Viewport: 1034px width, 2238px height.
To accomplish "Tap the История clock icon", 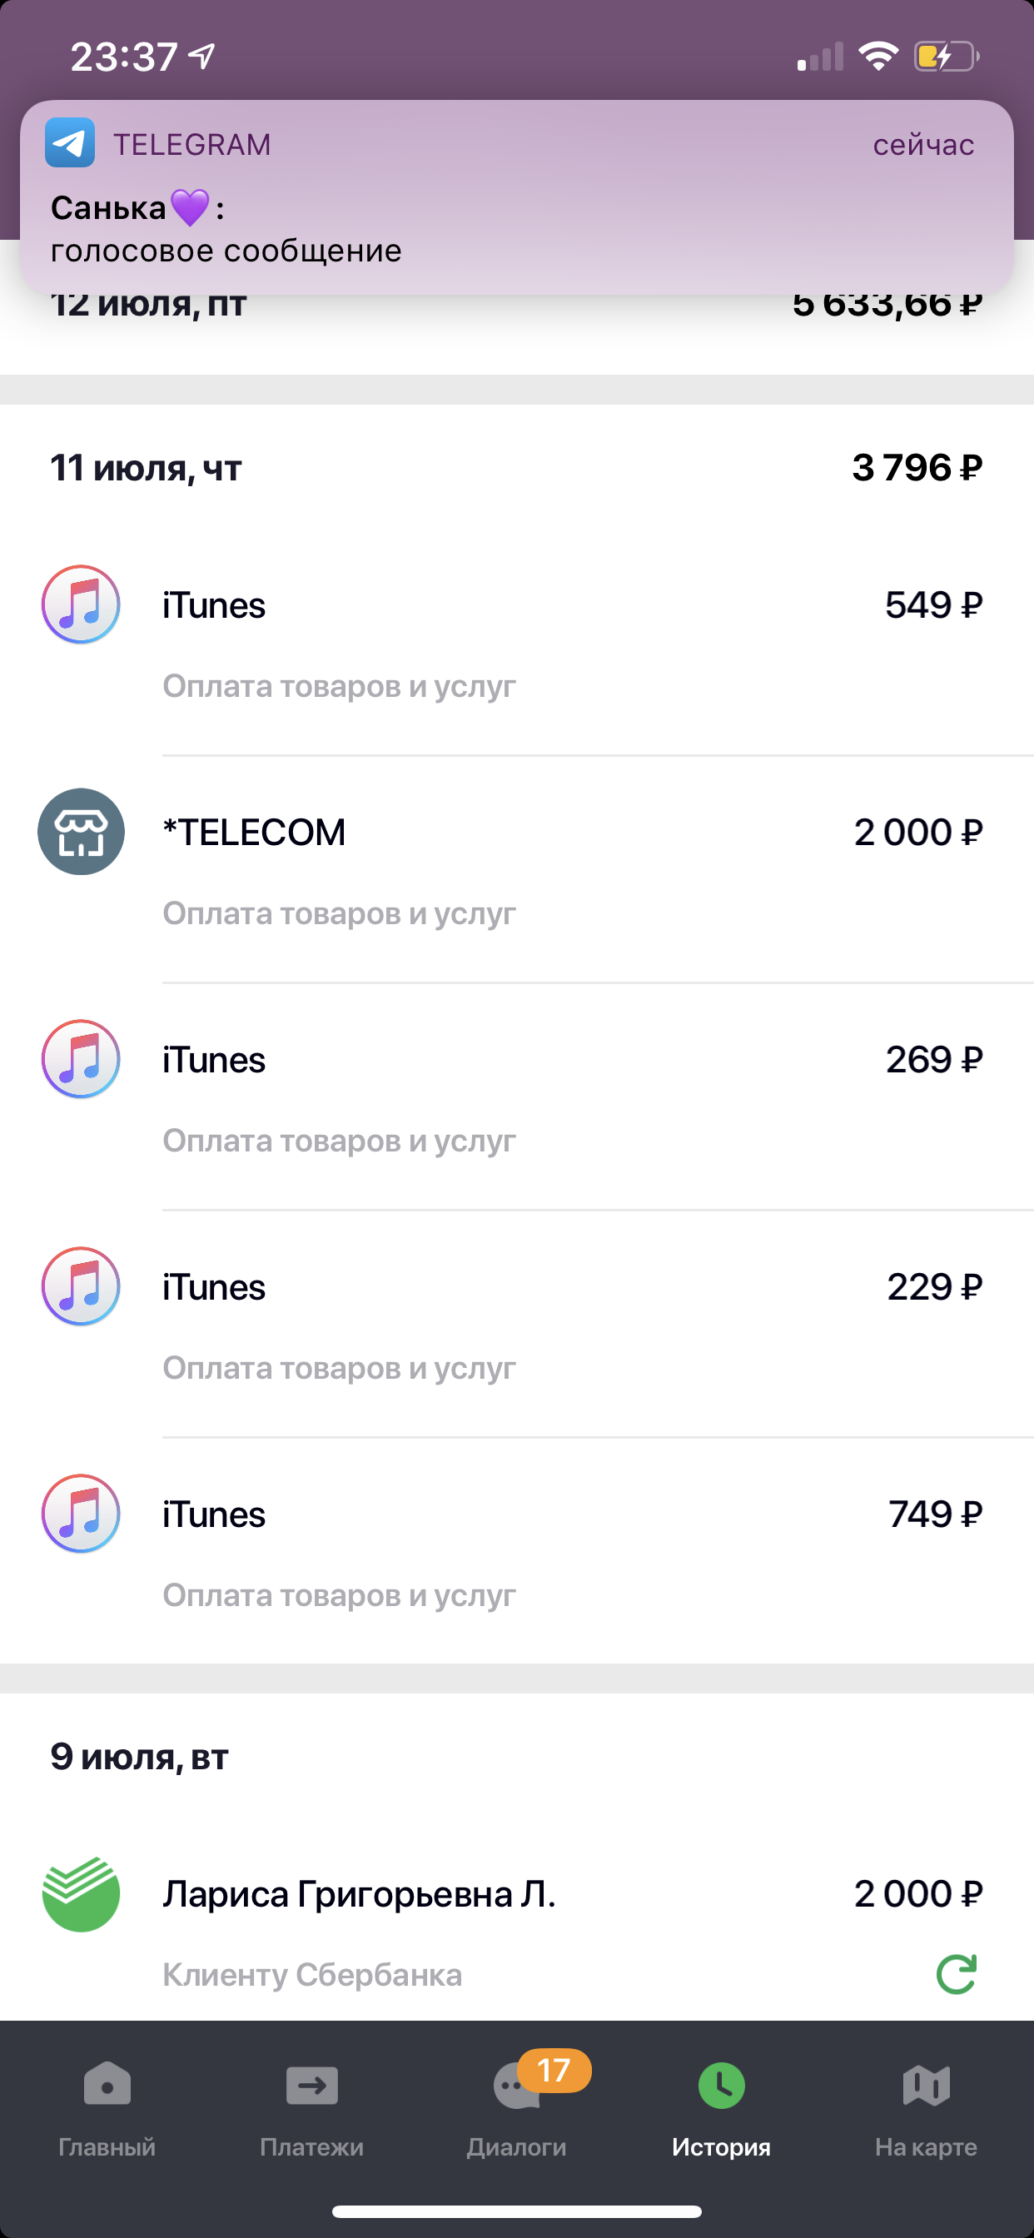I will (721, 2086).
